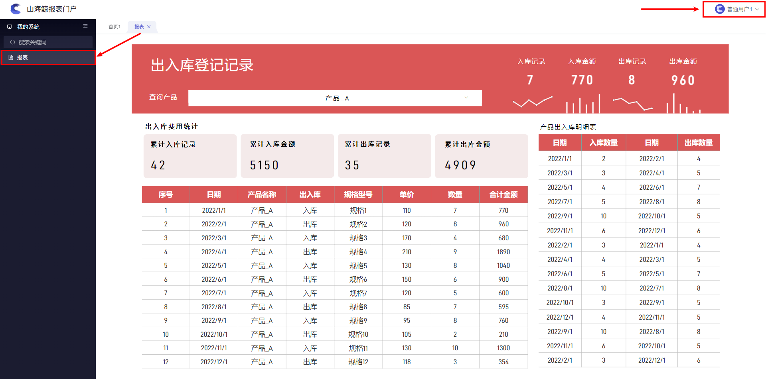
Task: Click the 累计入库金额 statistics card
Action: pyautogui.click(x=287, y=156)
